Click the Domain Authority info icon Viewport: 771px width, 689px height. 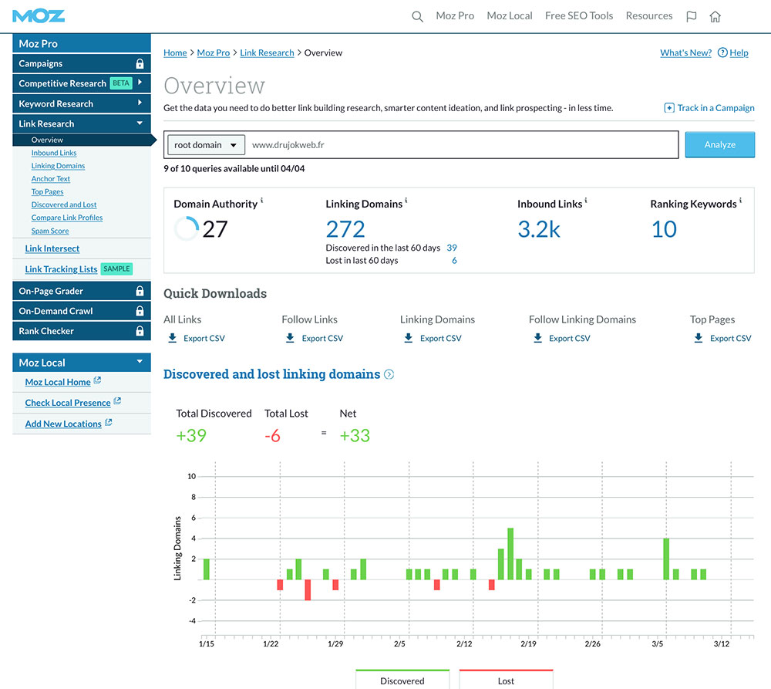coord(261,201)
